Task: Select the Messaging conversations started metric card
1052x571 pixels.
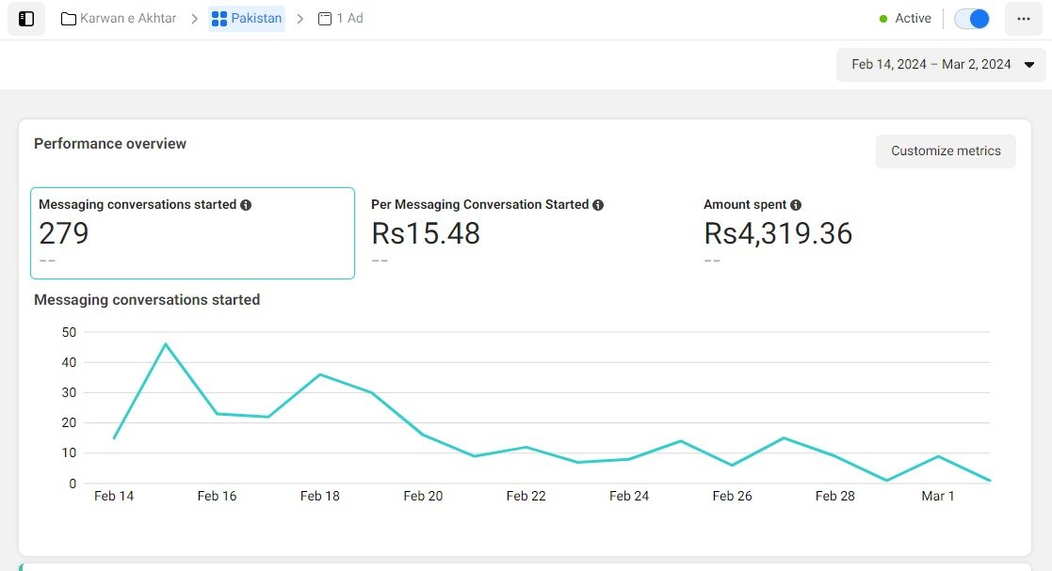Action: pyautogui.click(x=192, y=233)
